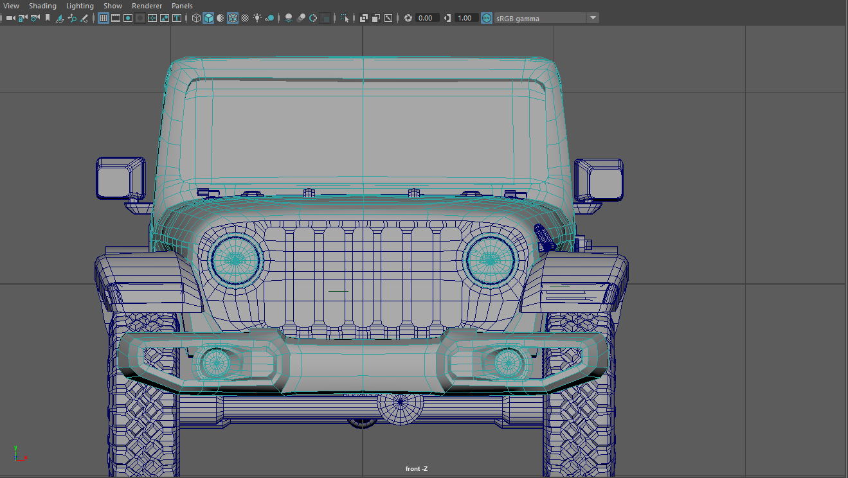Open the View menu
This screenshot has width=848, height=478.
point(11,6)
